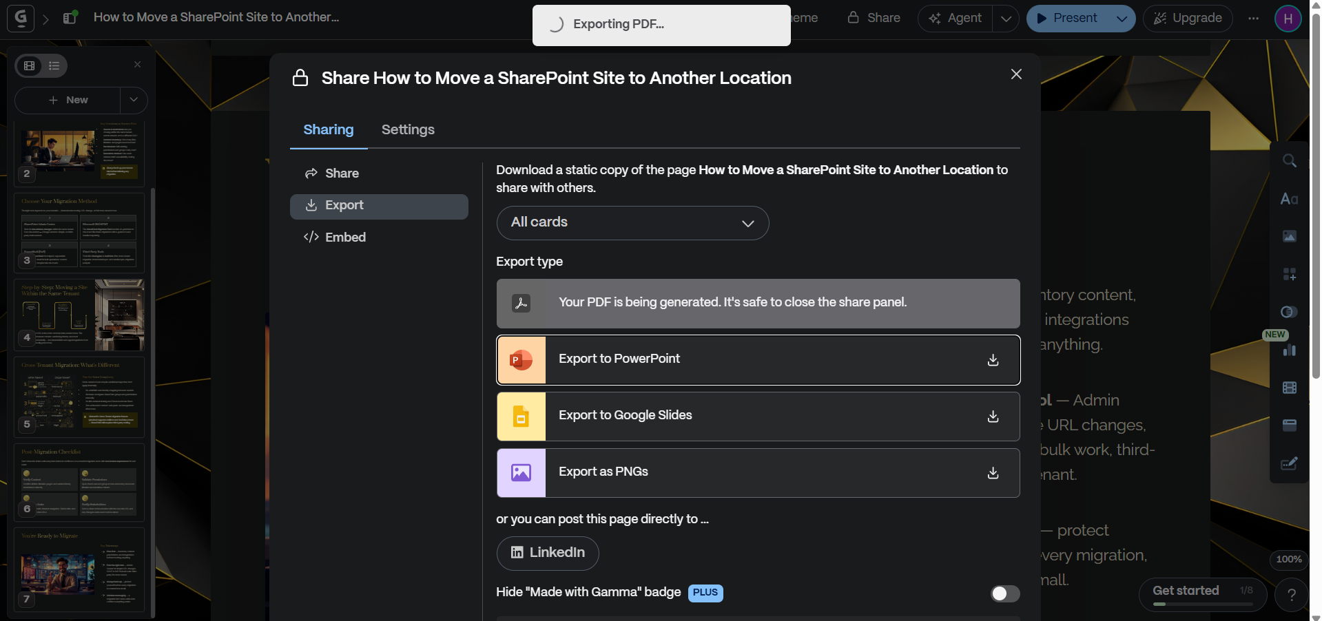
Task: Close the Share dialog
Action: 1016,74
